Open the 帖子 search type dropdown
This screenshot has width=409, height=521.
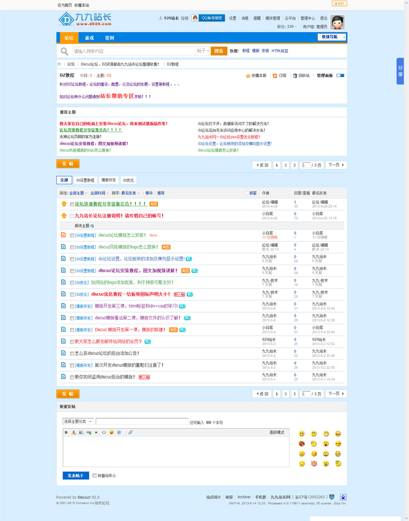tap(203, 51)
